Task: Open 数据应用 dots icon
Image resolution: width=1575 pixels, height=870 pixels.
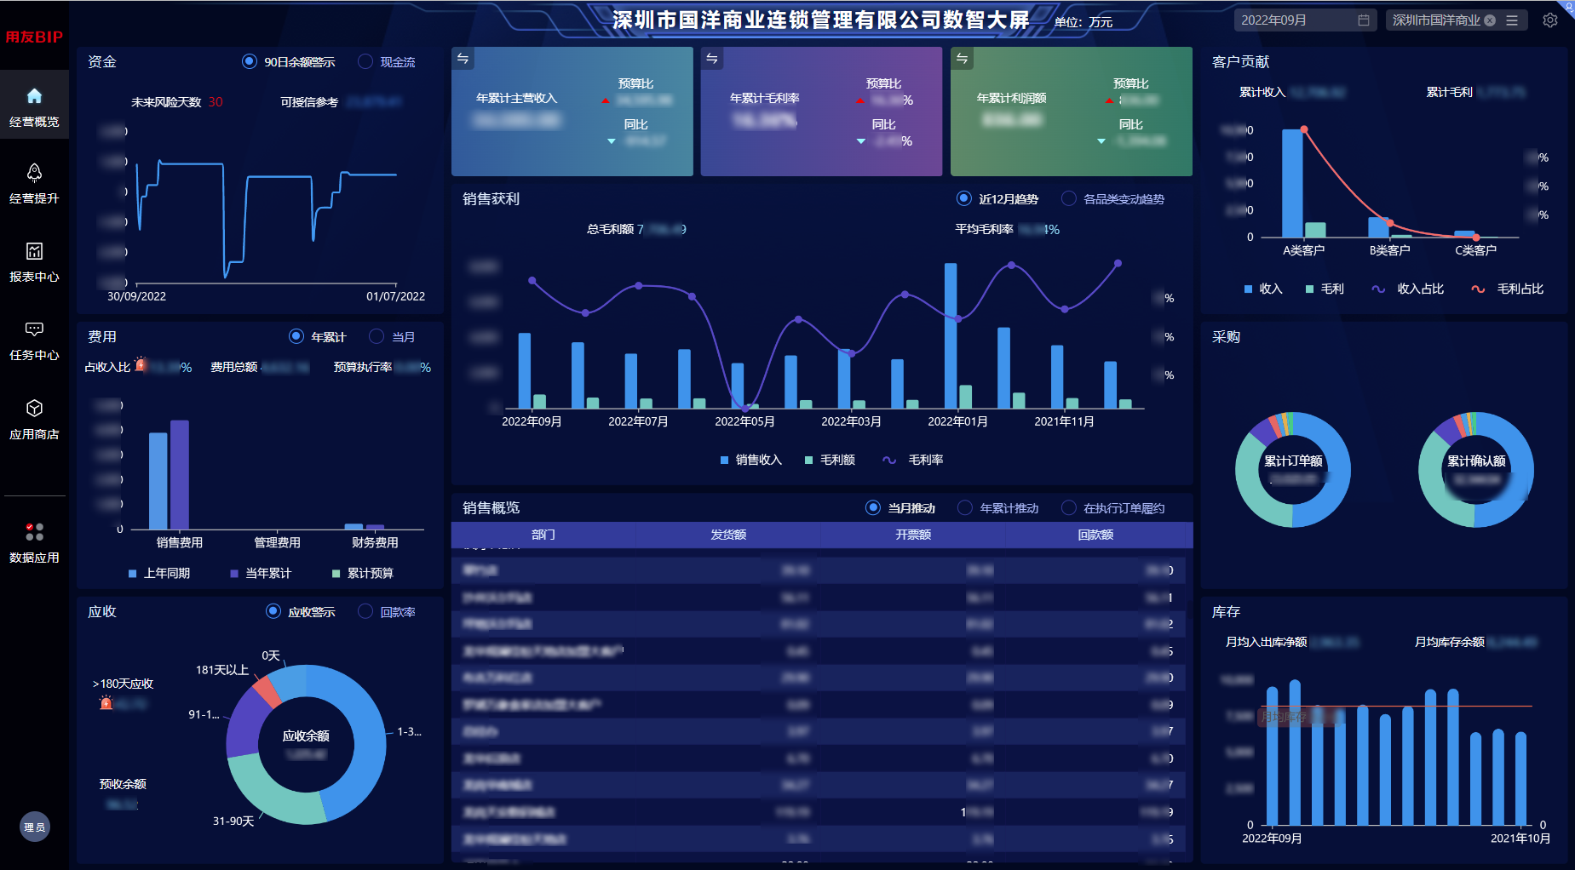Action: (x=34, y=532)
